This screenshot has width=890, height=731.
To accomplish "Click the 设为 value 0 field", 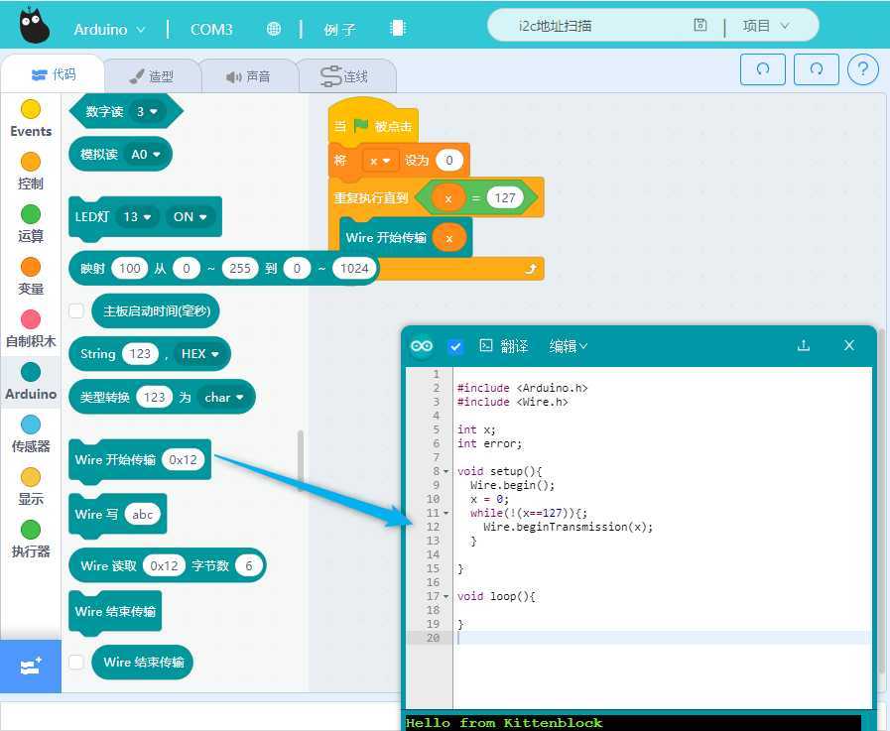I will pyautogui.click(x=449, y=161).
